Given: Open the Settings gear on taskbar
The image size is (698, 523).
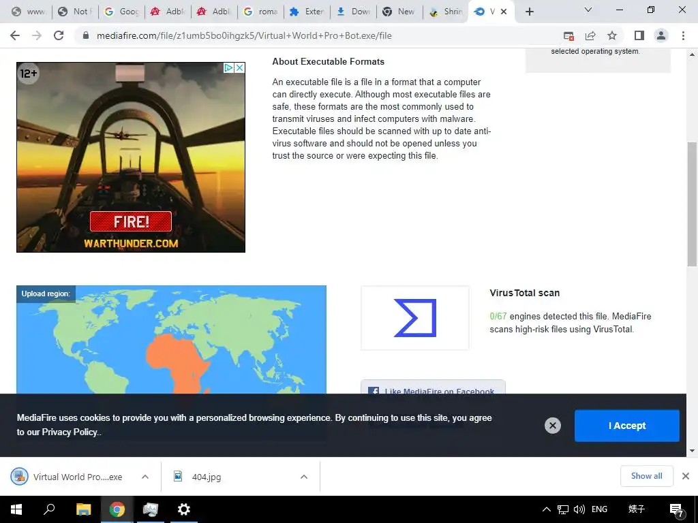Looking at the screenshot, I should 183,509.
